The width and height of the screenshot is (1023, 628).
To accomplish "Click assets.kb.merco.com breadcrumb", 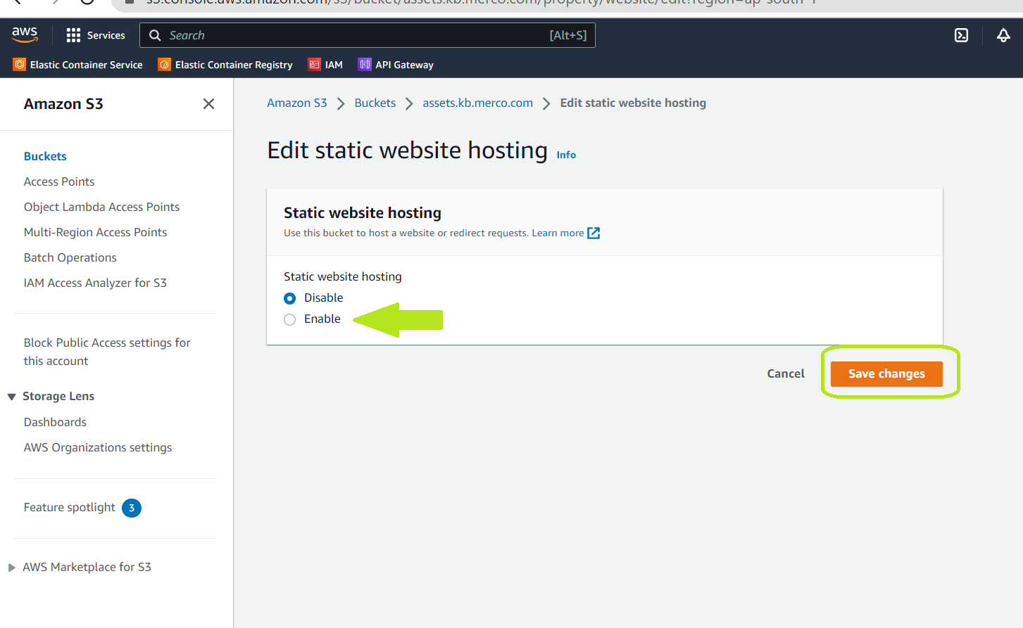I will [x=477, y=103].
